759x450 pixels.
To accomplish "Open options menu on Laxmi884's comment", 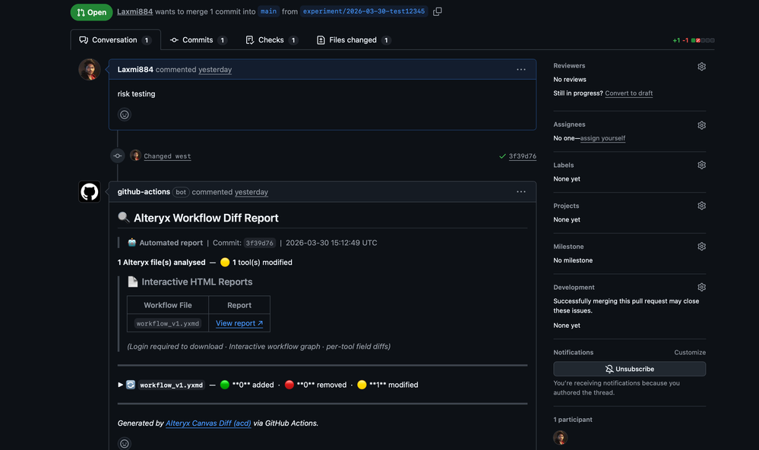I will [521, 70].
